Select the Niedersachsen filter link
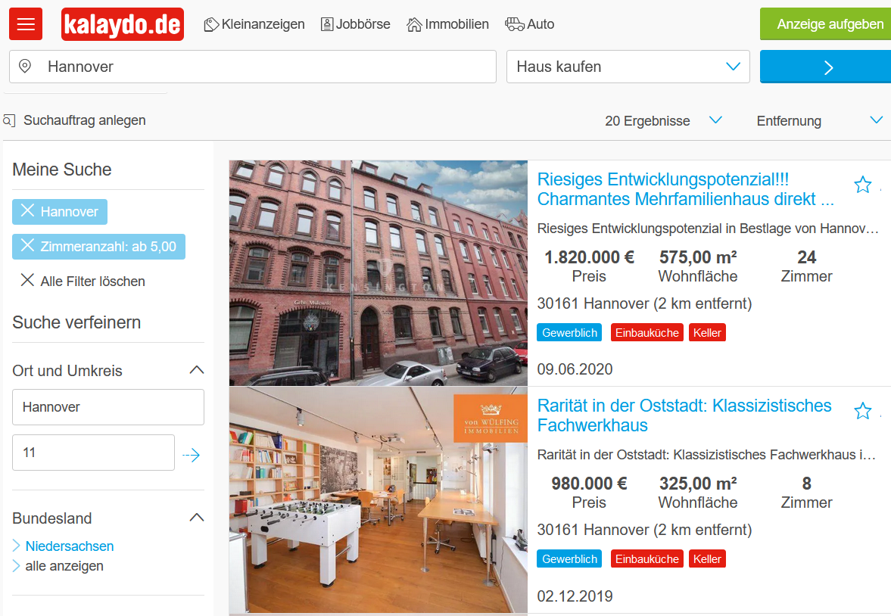This screenshot has width=891, height=616. [x=69, y=546]
